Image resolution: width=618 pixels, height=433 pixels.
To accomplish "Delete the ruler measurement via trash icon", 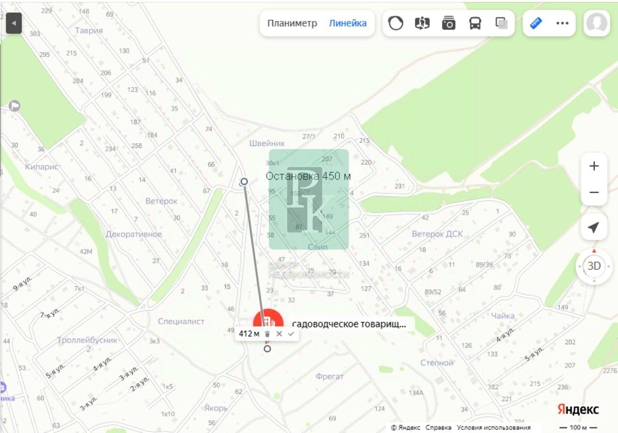I will (267, 334).
